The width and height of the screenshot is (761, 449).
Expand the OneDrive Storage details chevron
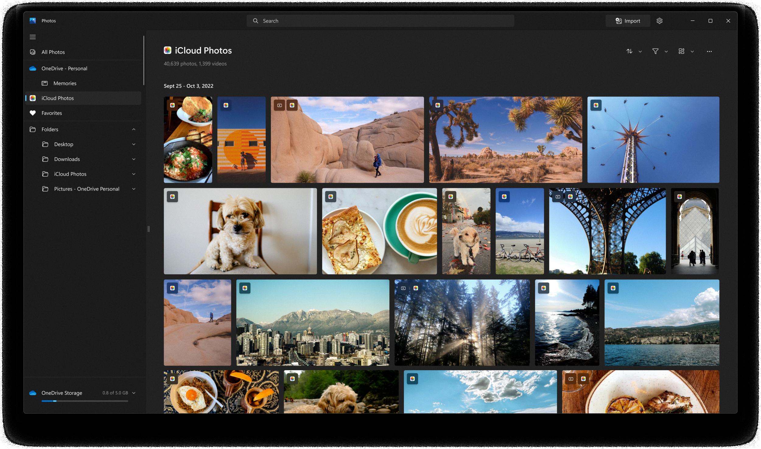coord(134,393)
